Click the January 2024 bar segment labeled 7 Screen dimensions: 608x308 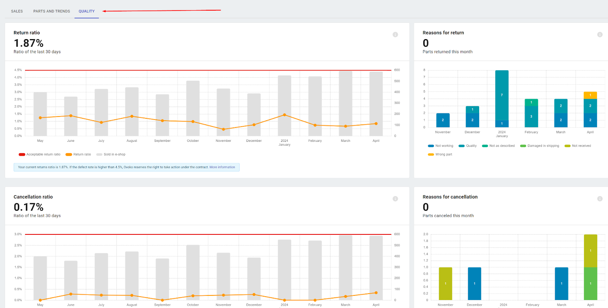coord(502,95)
